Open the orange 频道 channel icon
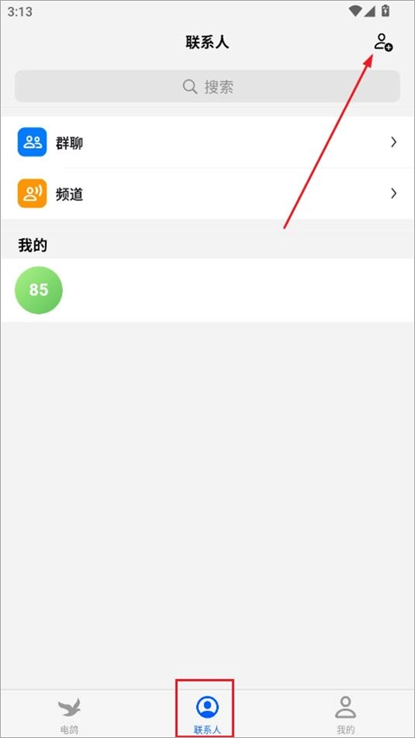 point(32,193)
